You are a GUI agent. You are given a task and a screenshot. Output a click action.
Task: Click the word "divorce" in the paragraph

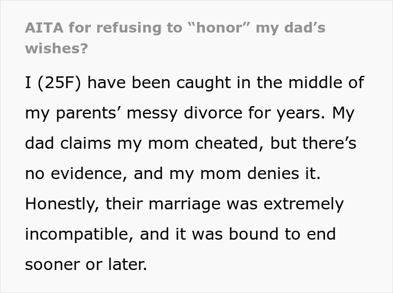point(213,113)
